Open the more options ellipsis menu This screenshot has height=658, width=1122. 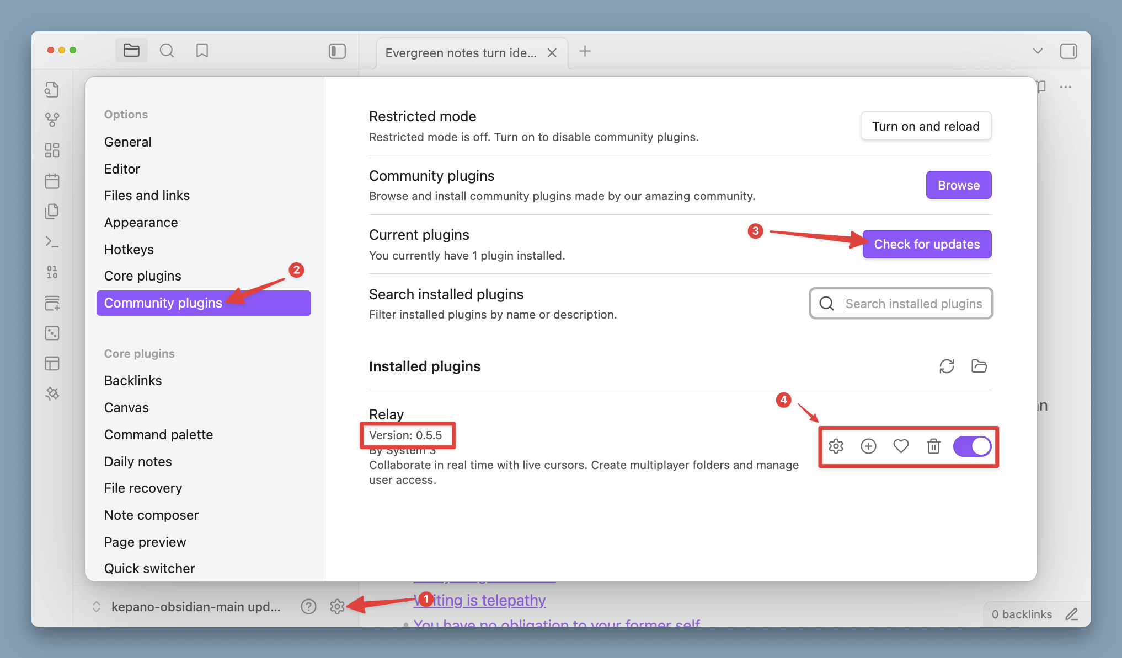point(1066,87)
